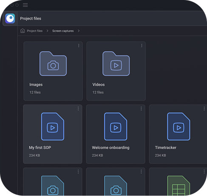Click Project files breadcrumb link
This screenshot has width=207, height=196.
coord(35,31)
